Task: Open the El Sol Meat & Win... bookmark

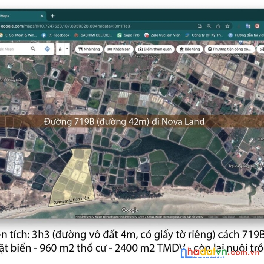Action: pyautogui.click(x=18, y=35)
